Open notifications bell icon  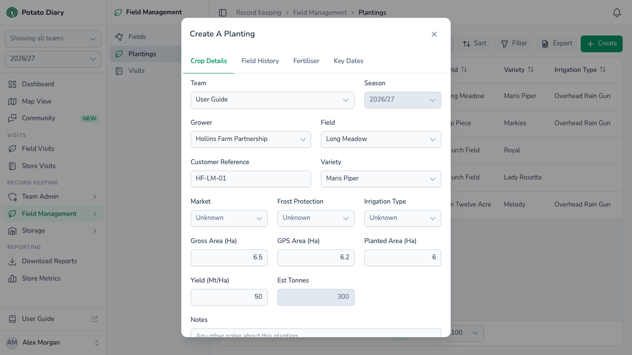[x=617, y=13]
